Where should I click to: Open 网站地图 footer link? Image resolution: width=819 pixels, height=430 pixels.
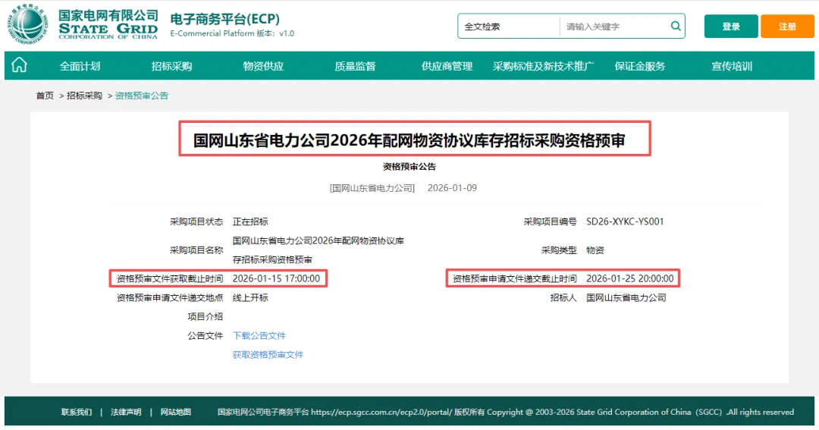tap(175, 413)
